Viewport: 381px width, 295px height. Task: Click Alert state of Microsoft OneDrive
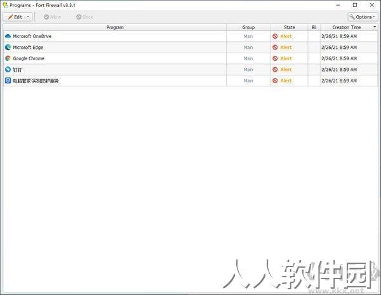286,36
